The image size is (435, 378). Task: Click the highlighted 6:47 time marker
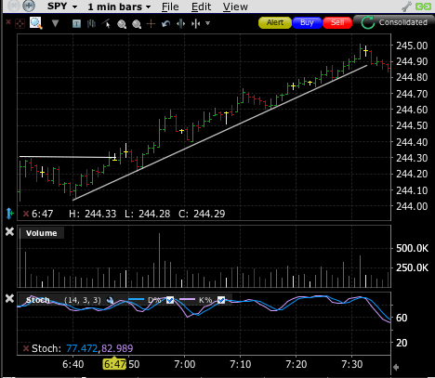tap(114, 364)
